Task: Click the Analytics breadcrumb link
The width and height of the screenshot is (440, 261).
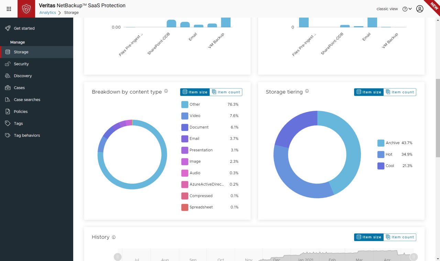Action: (47, 12)
